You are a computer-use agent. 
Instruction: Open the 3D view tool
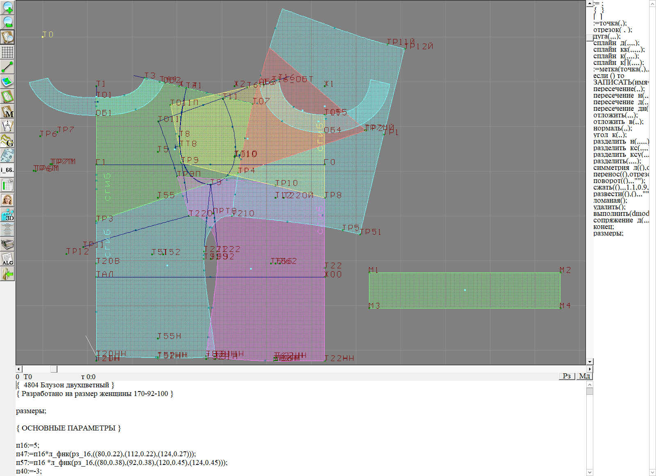(7, 215)
